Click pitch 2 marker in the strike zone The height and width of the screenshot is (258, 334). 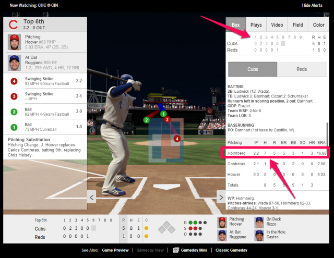point(146,120)
